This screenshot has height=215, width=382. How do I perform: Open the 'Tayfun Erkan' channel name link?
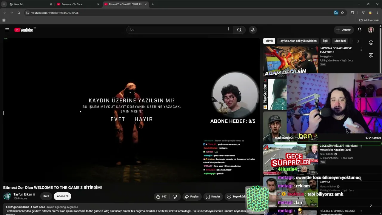pos(23,194)
